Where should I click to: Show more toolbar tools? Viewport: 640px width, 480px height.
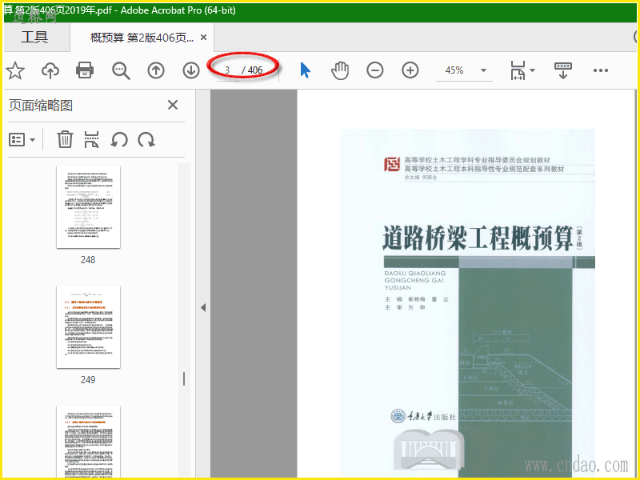pos(601,70)
